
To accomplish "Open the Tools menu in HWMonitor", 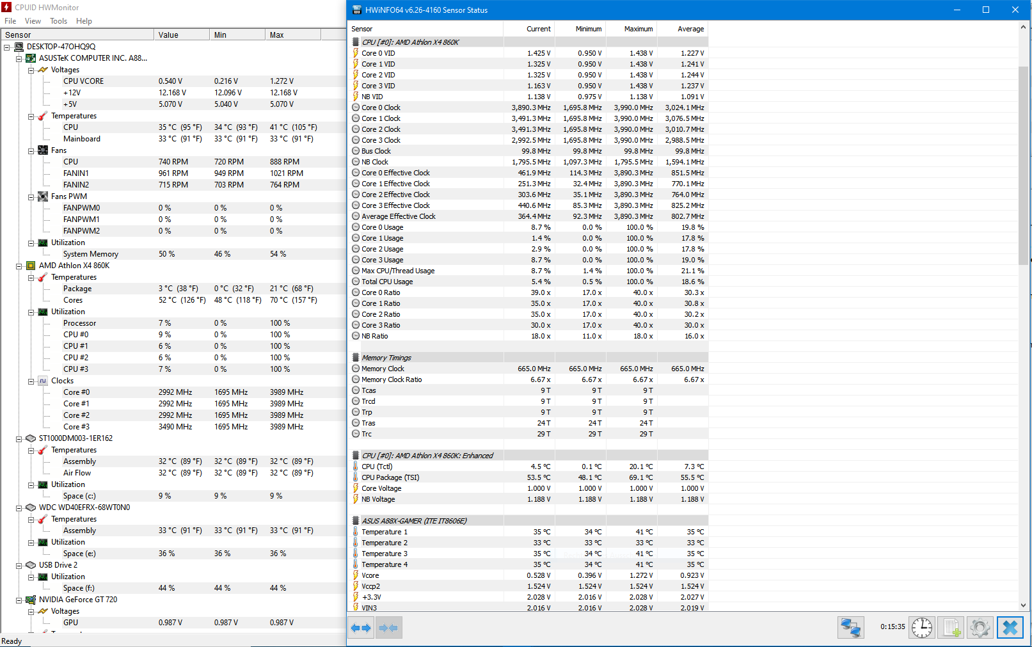I will [x=59, y=21].
